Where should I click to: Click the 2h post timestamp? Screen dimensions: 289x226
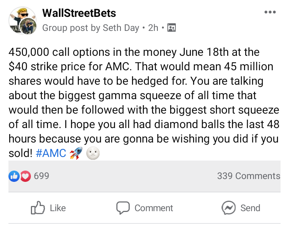click(x=153, y=28)
